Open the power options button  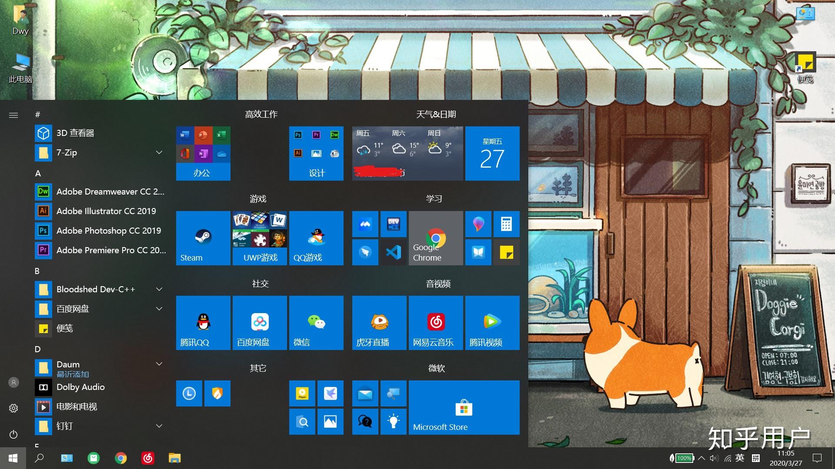[13, 434]
